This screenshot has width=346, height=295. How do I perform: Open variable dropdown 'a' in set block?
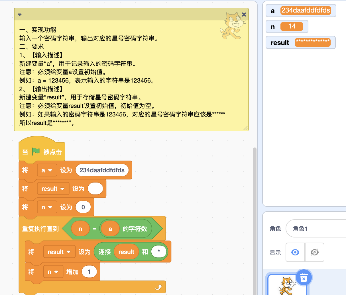pos(47,170)
